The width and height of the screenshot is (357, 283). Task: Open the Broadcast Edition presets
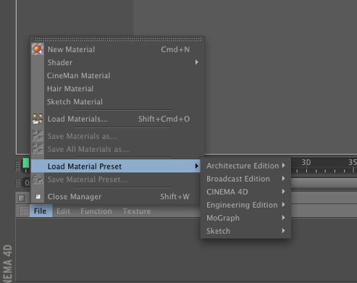pyautogui.click(x=245, y=179)
